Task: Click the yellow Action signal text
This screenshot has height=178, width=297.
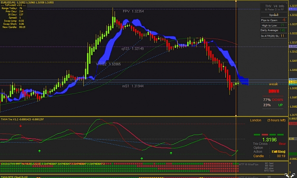Action: coord(278,152)
